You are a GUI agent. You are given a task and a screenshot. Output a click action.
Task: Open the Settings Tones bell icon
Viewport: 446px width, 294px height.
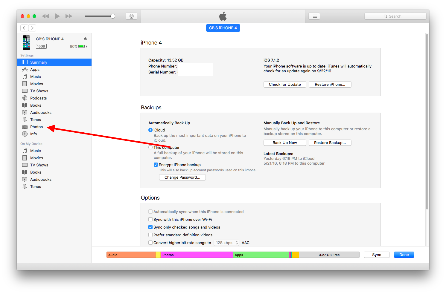tap(25, 120)
